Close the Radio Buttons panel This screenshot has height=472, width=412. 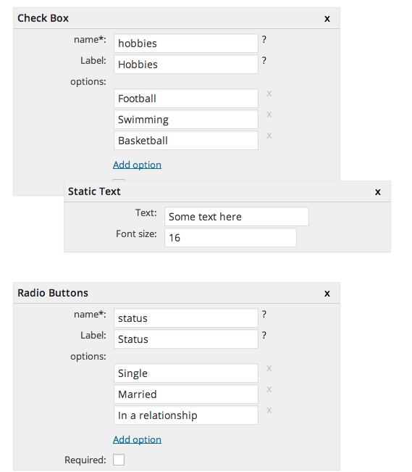click(x=327, y=294)
